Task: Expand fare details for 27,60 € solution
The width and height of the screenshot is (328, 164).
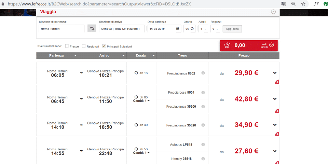Action: (x=275, y=151)
